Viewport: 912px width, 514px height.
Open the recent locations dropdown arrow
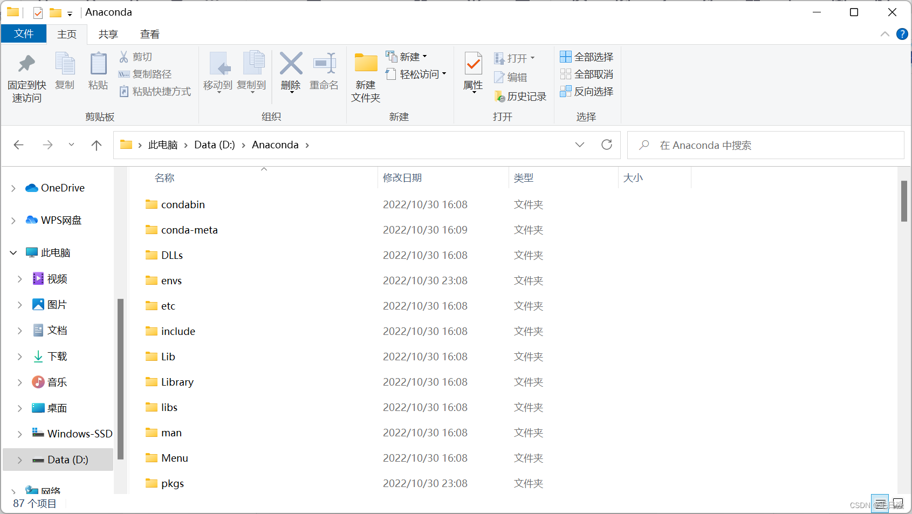71,145
